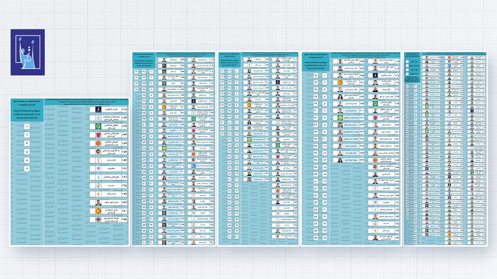The height and width of the screenshot is (279, 497).
Task: Select candidate number box 1 on leftmost ballot
Action: (27, 127)
